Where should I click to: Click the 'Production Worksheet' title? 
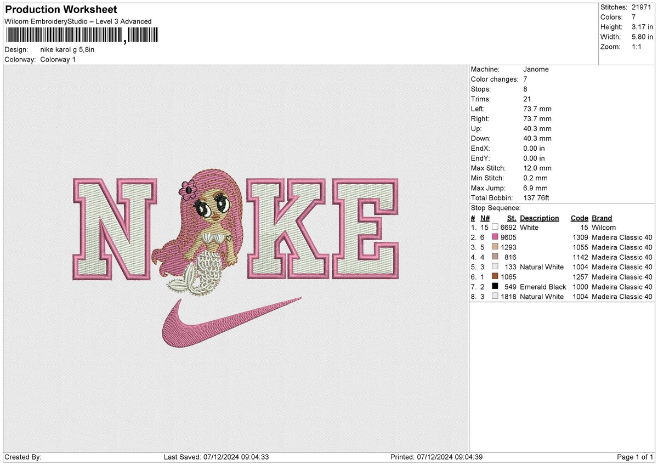[x=61, y=10]
